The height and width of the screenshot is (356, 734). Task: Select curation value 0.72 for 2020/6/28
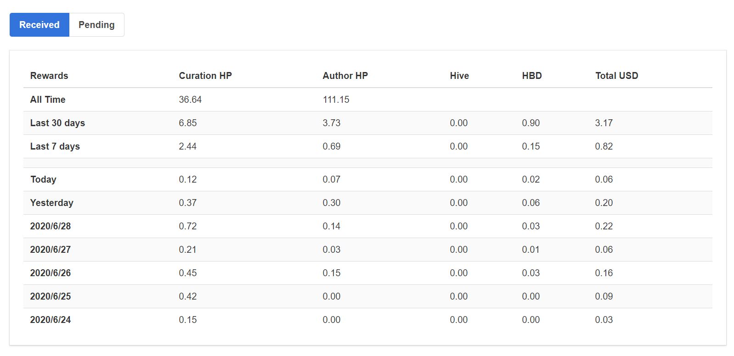tap(188, 226)
